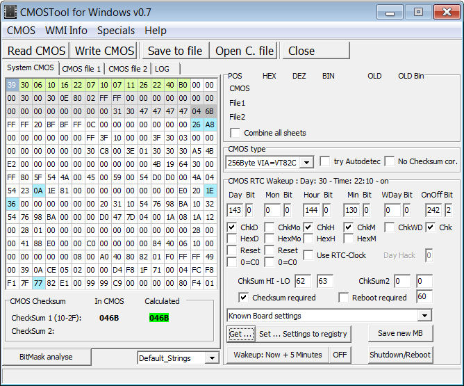The image size is (464, 386).
Task: Select cyan hex cell 77 in last row
Action: [38, 283]
